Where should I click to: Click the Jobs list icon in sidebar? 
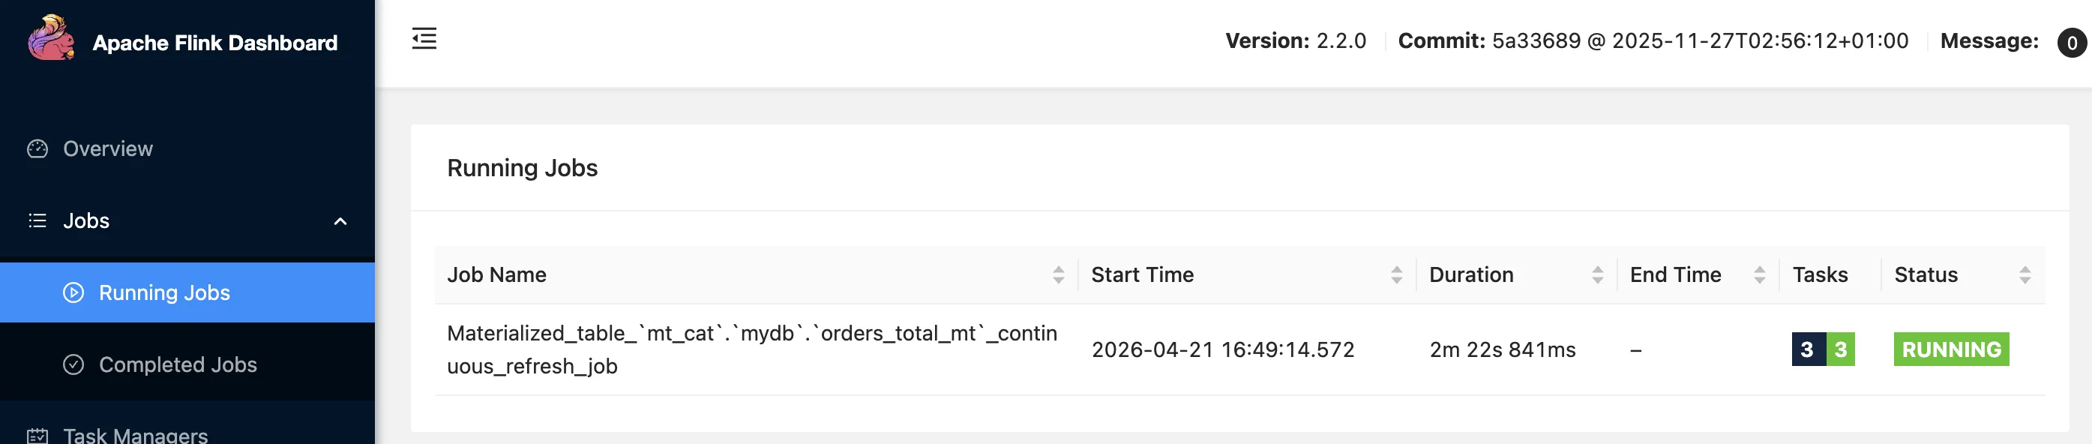tap(37, 220)
